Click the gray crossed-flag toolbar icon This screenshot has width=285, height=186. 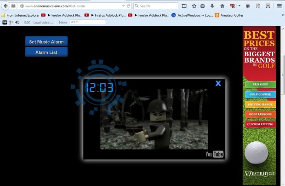268,6
